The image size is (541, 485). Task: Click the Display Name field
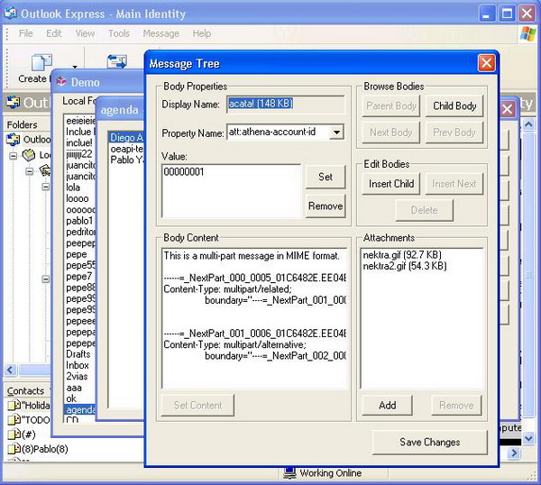(285, 104)
